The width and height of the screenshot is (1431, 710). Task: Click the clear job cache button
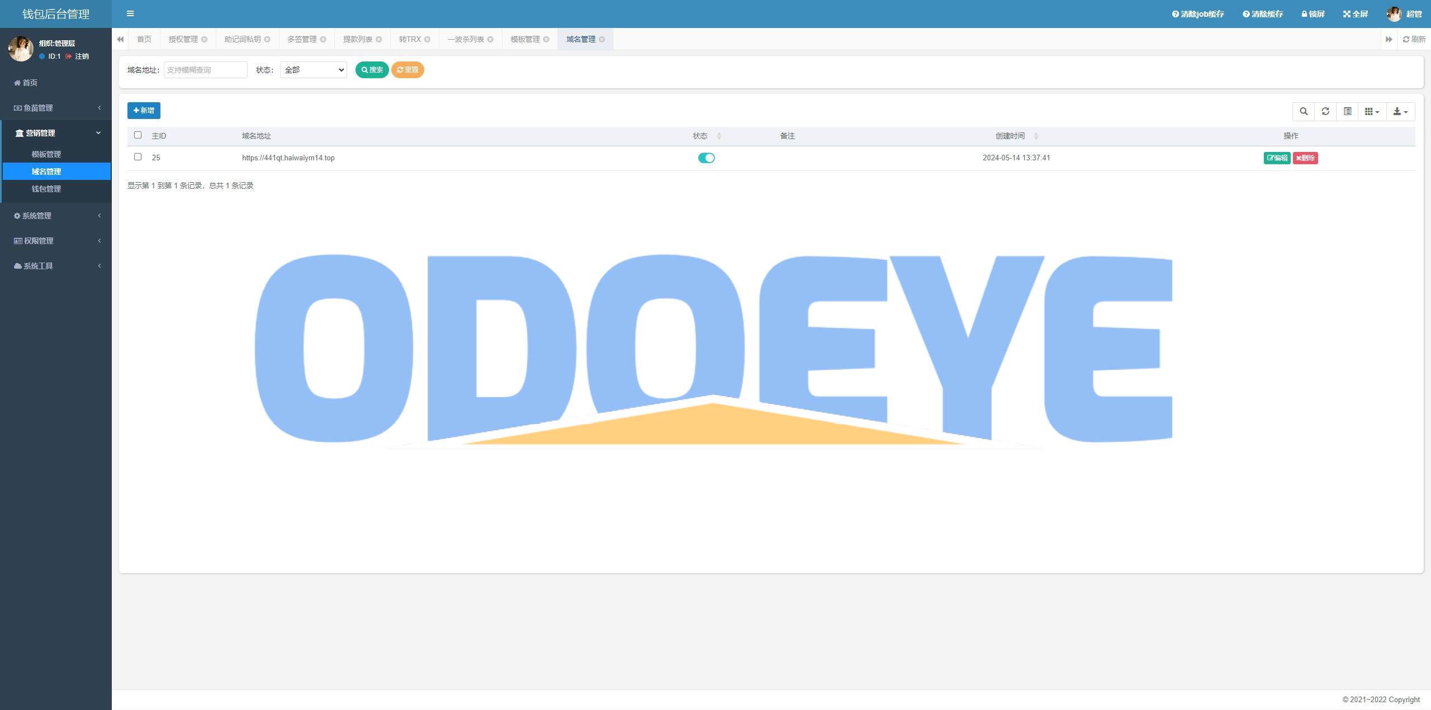click(1198, 14)
